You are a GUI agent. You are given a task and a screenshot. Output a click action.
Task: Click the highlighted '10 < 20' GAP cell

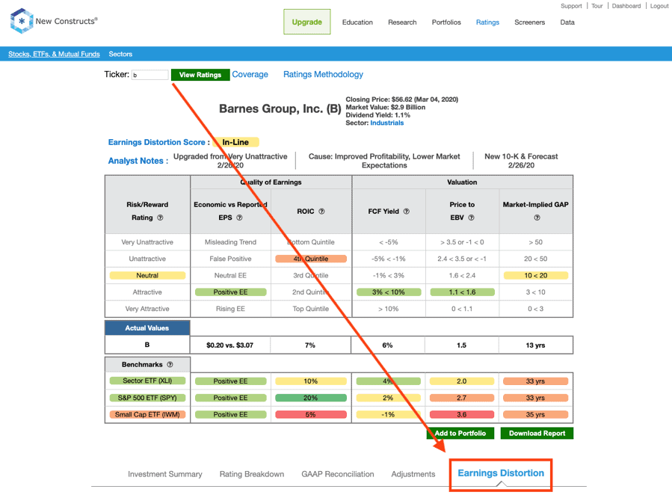click(x=536, y=276)
